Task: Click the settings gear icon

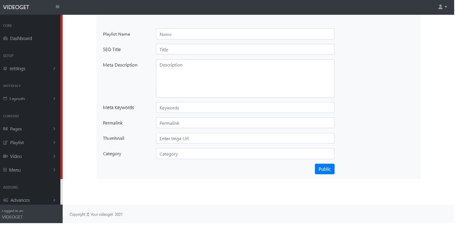Action: click(x=5, y=69)
